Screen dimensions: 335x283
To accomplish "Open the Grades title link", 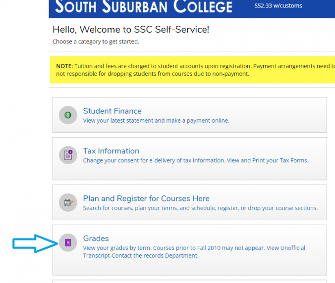I will pos(96,238).
